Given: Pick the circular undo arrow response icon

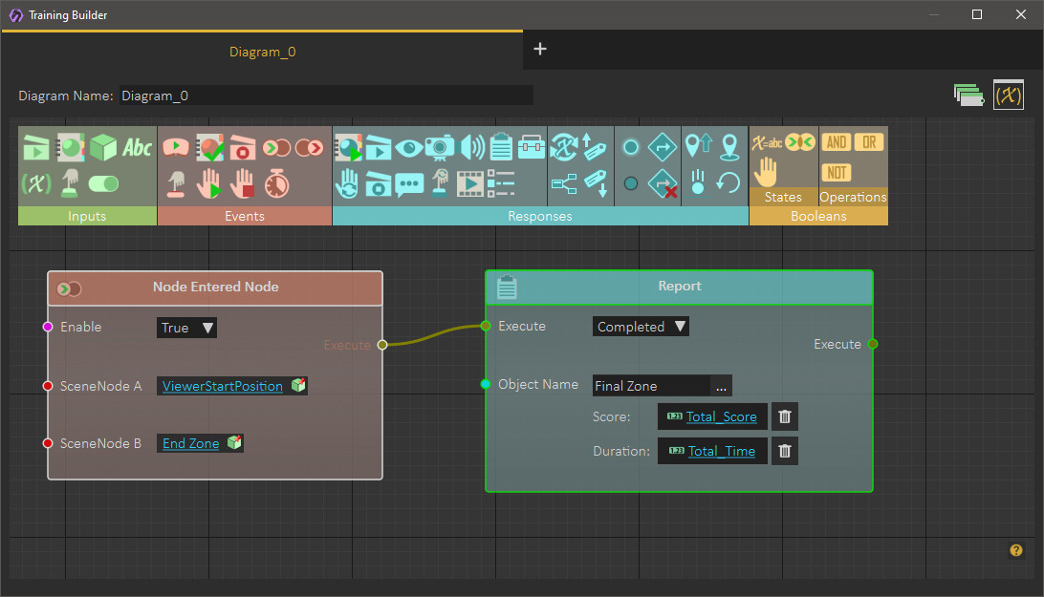Looking at the screenshot, I should pos(729,183).
